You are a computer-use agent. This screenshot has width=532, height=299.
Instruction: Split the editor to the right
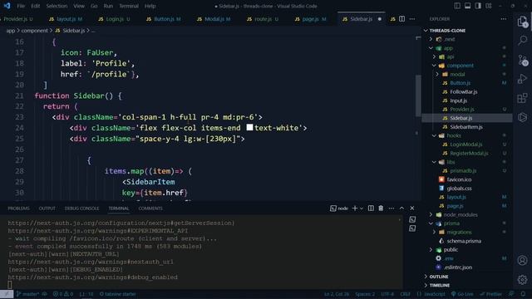click(401, 19)
